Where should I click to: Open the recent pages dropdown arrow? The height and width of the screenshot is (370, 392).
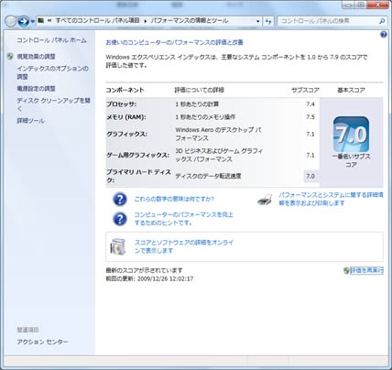(32, 22)
